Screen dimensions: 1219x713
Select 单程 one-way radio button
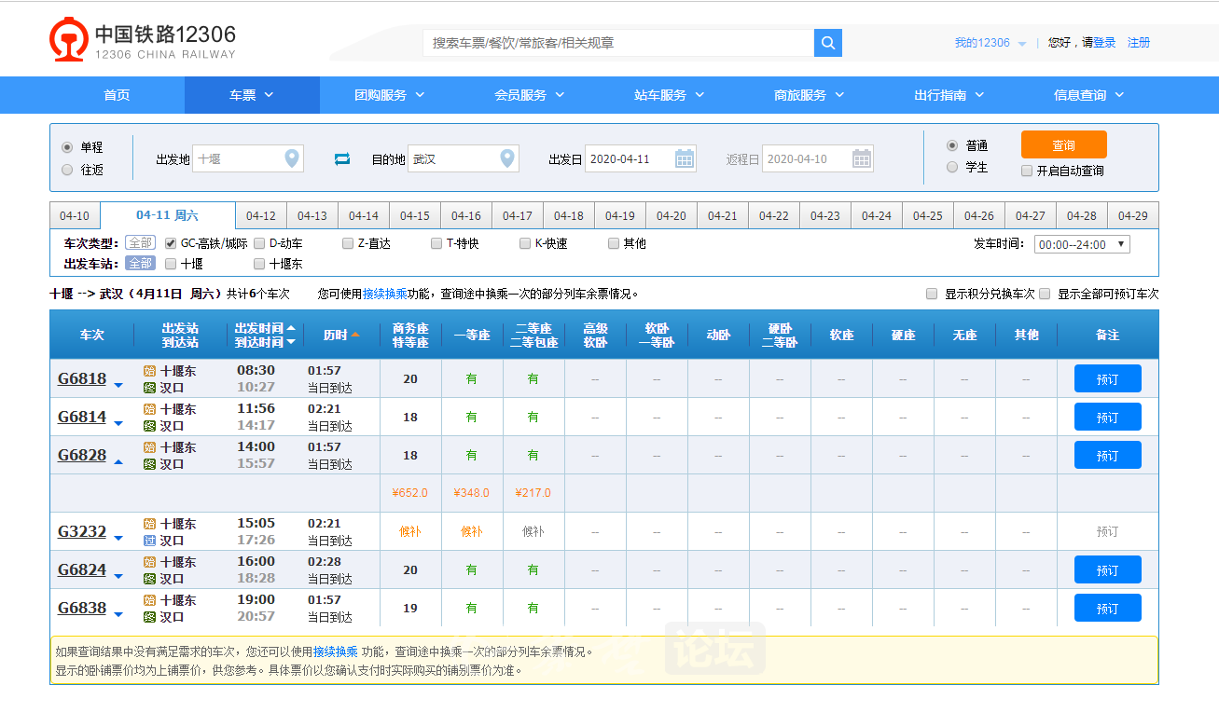(x=67, y=147)
